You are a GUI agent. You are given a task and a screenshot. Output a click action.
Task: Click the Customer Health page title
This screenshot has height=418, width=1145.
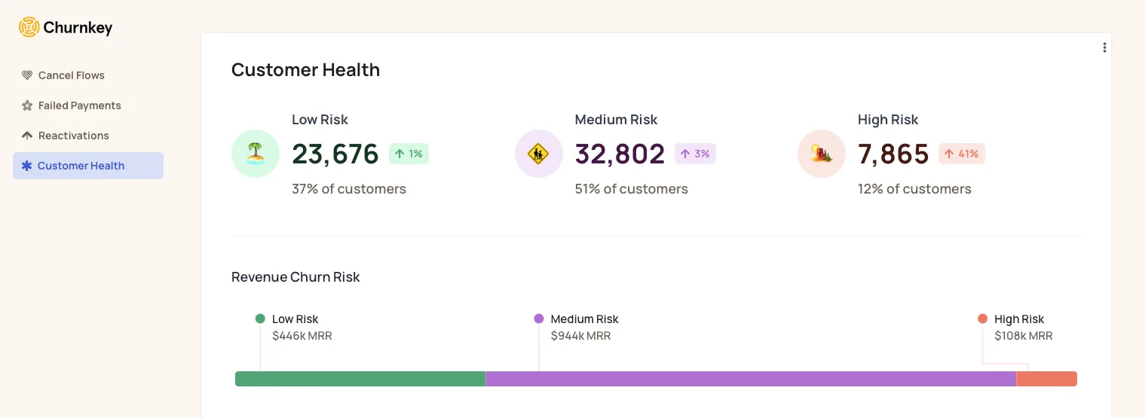pyautogui.click(x=305, y=70)
